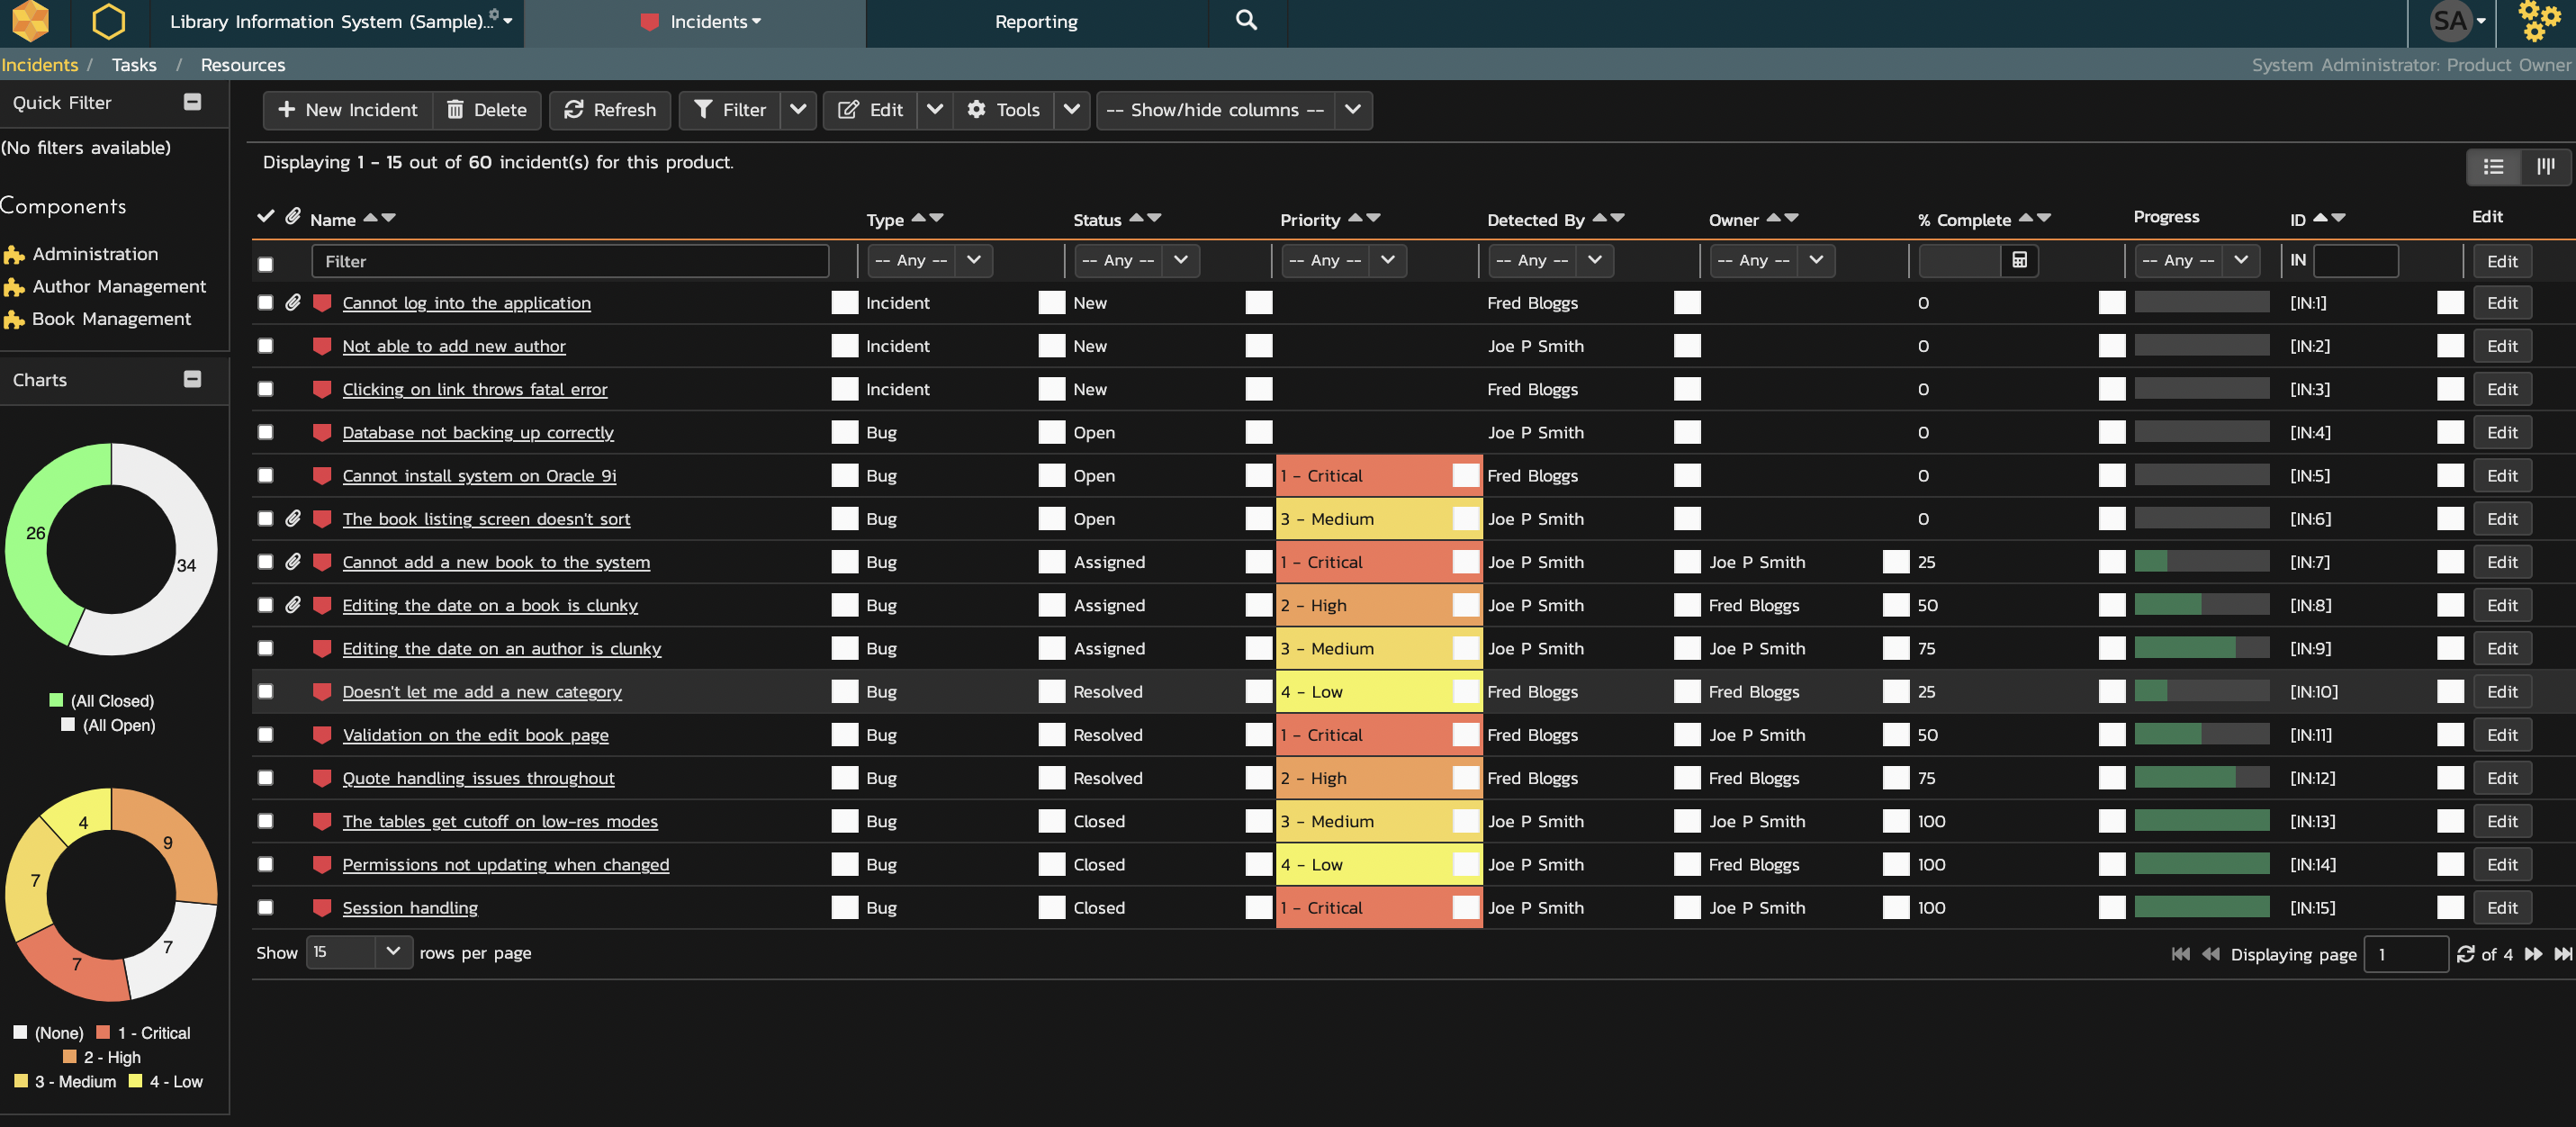
Task: Click the search magnifier icon in top bar
Action: click(1246, 21)
